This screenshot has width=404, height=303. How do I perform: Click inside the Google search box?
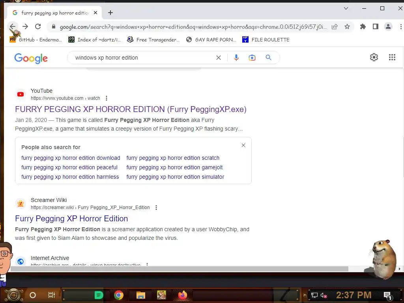(143, 58)
